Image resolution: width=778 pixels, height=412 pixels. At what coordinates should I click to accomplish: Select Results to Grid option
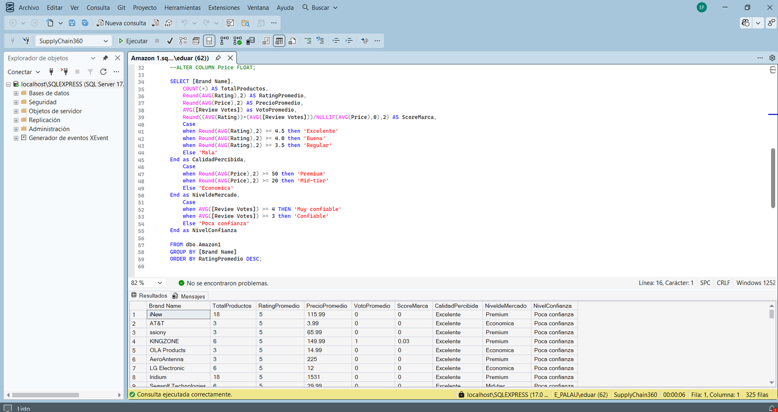tap(279, 41)
